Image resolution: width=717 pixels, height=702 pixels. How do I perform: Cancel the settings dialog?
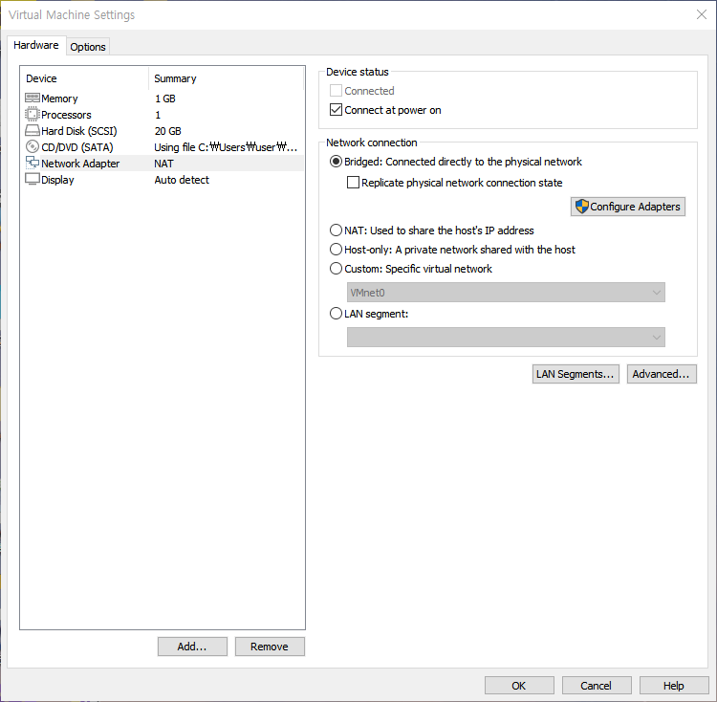tap(597, 686)
